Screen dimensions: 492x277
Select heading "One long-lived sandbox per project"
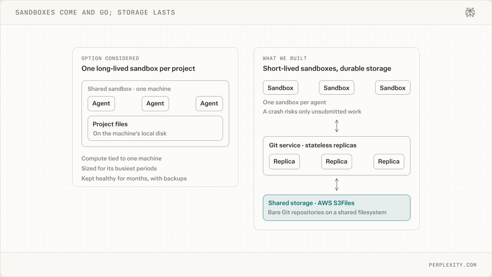point(138,68)
